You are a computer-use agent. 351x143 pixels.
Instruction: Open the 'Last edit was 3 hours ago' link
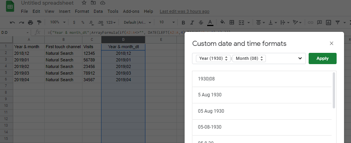tap(185, 11)
